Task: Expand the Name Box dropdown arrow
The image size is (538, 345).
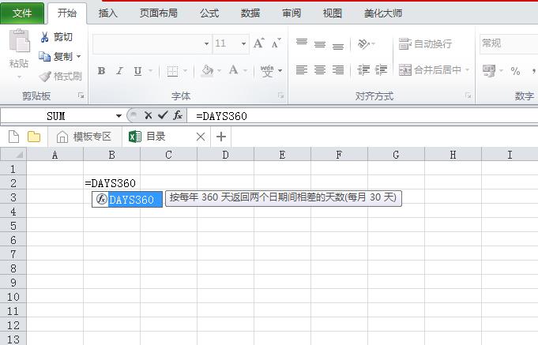Action: [x=119, y=116]
